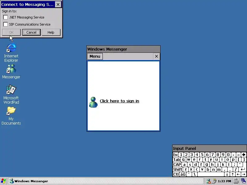Open the Microsoft WordPad desktop icon
Image resolution: width=247 pixels, height=185 pixels.
coord(11,94)
